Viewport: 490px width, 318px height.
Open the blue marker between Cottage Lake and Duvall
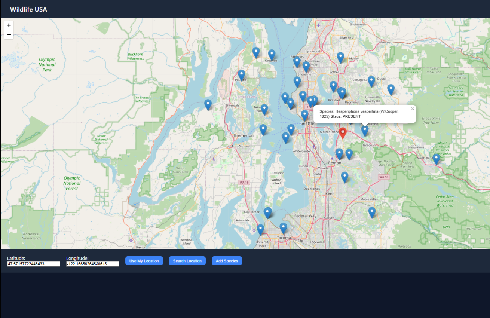pyautogui.click(x=371, y=81)
